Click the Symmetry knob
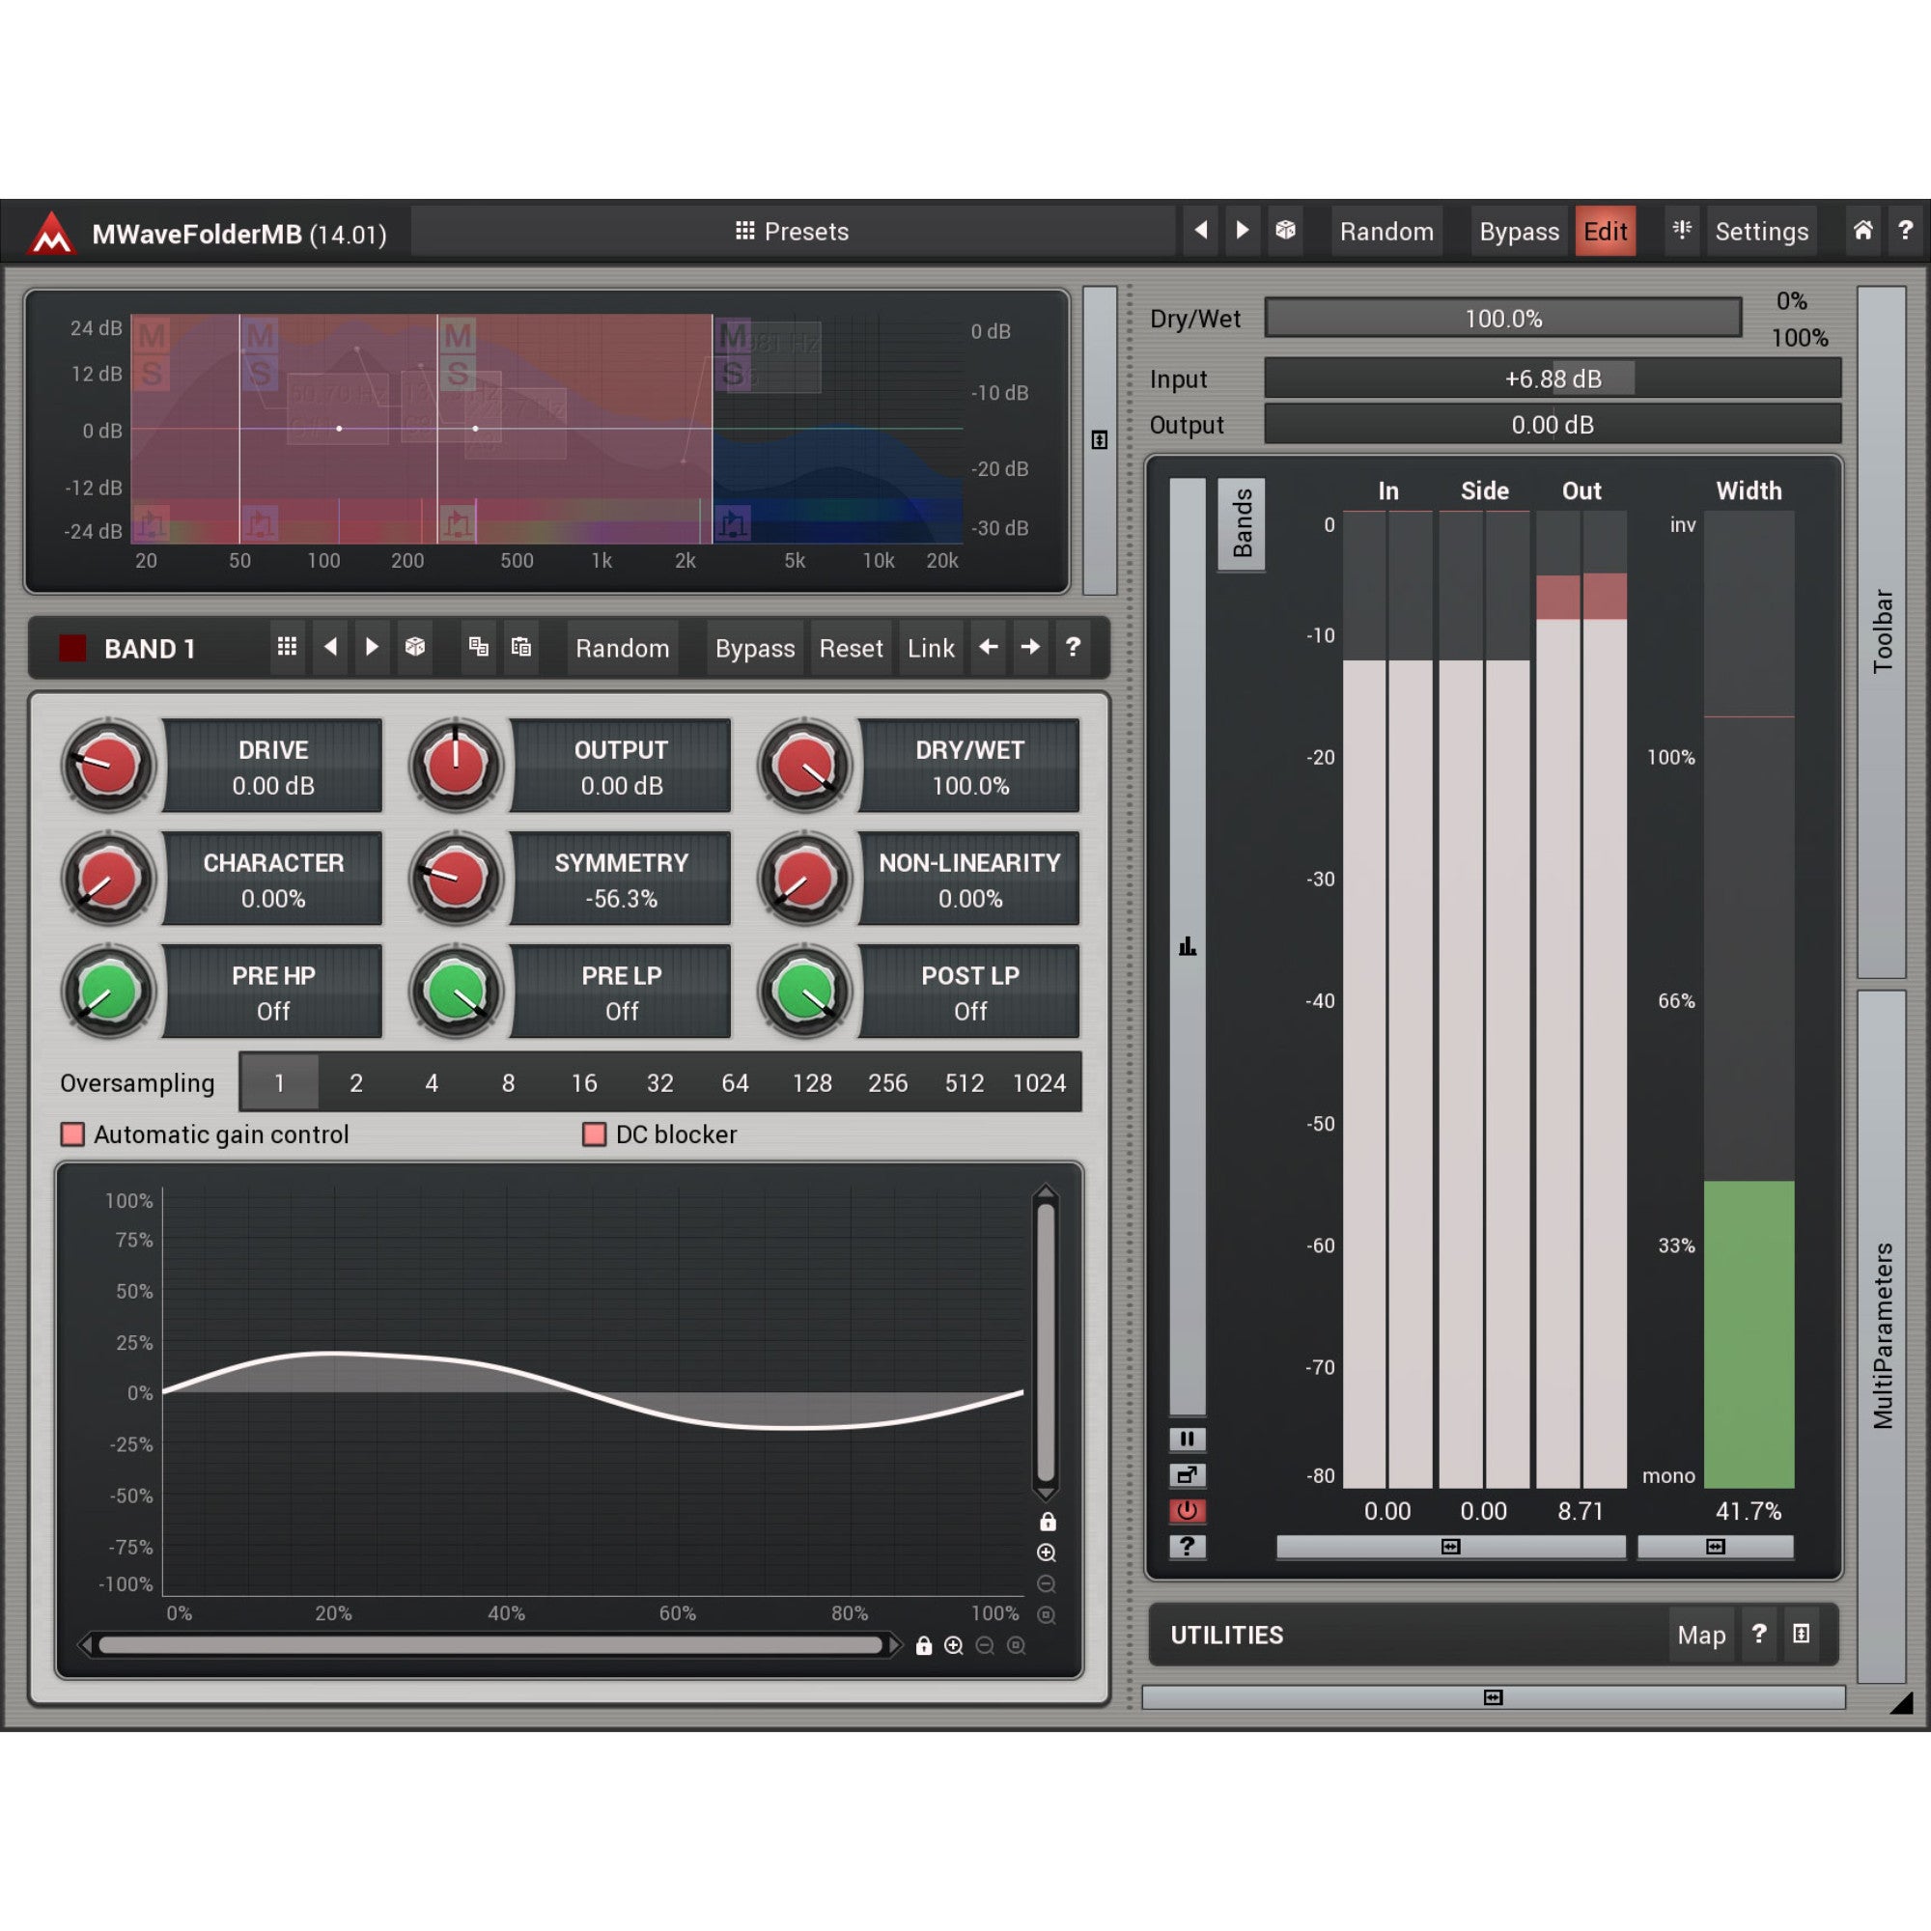Viewport: 1931px width, 1931px height. [456, 879]
